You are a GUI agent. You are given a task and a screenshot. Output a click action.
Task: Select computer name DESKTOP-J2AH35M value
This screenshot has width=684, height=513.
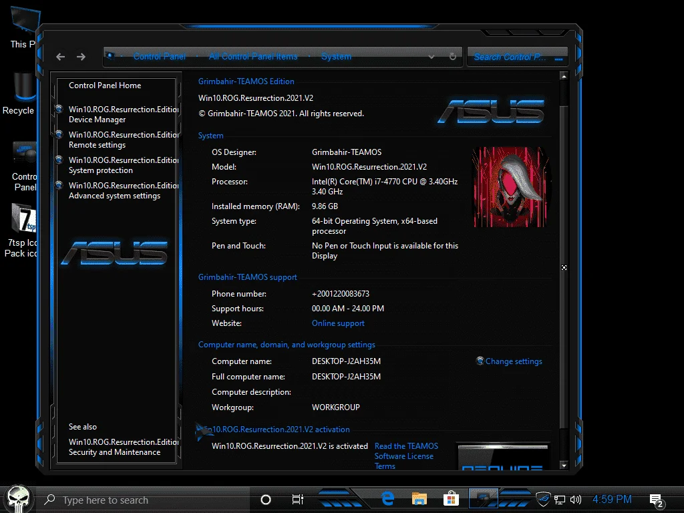click(346, 361)
